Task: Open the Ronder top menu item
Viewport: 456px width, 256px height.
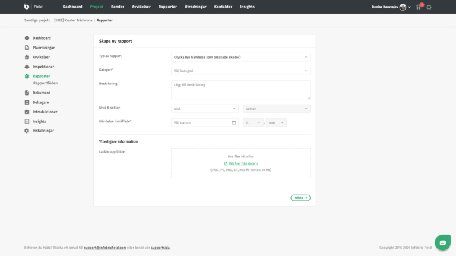Action: click(117, 7)
